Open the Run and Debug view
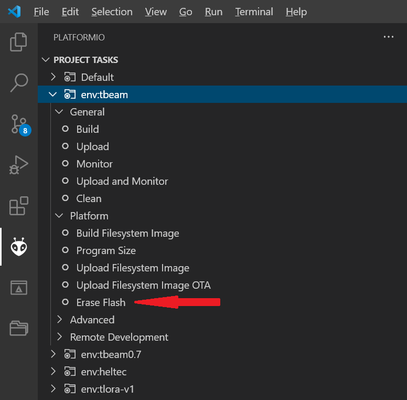This screenshot has width=407, height=400. click(x=19, y=165)
